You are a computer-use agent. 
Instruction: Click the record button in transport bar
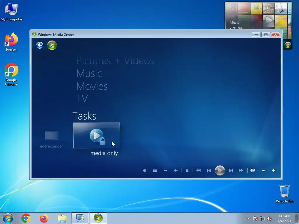[145, 170]
